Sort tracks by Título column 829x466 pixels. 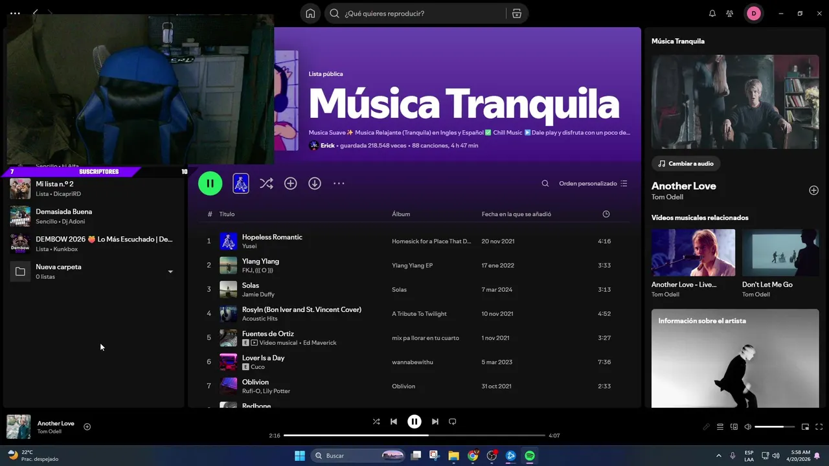(x=227, y=214)
